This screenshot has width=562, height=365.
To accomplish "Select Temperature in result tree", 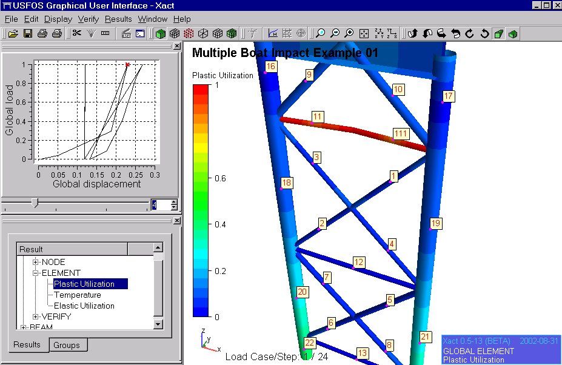I will tap(77, 295).
